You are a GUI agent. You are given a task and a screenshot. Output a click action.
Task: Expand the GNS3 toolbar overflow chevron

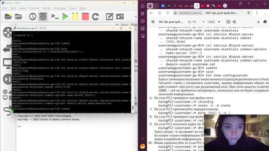click(x=135, y=17)
